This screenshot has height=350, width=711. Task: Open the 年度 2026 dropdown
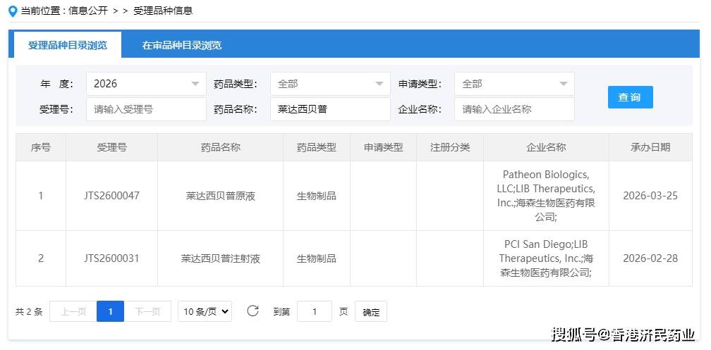(x=146, y=84)
